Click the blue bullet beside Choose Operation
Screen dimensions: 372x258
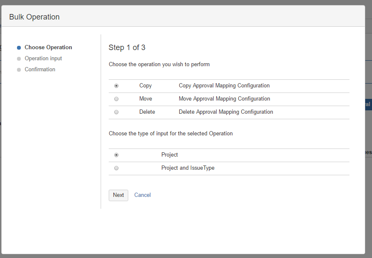(x=19, y=48)
